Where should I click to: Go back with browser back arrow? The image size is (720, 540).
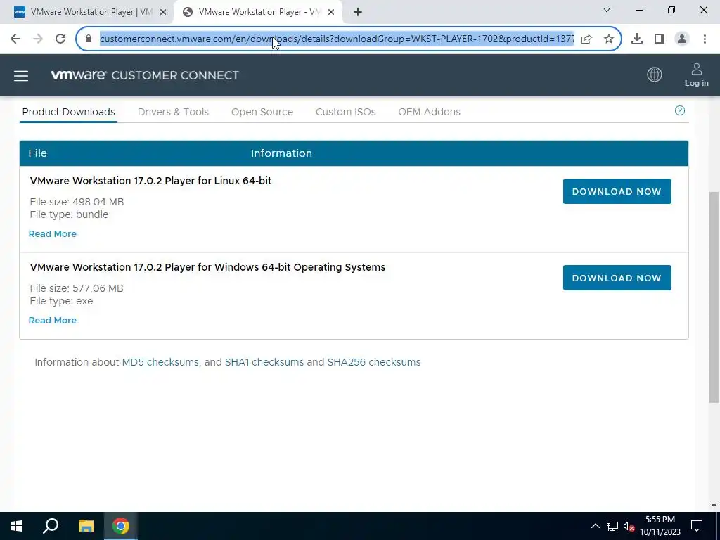[x=15, y=39]
